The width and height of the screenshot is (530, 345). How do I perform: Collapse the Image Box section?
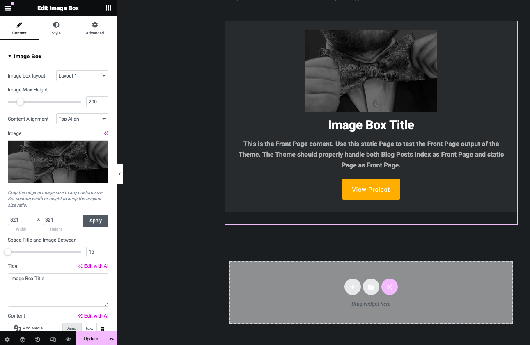pyautogui.click(x=25, y=56)
